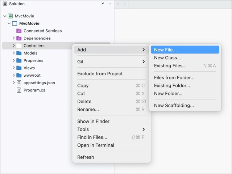Click the Connected Services purple folder icon
The width and height of the screenshot is (232, 174).
[19, 31]
